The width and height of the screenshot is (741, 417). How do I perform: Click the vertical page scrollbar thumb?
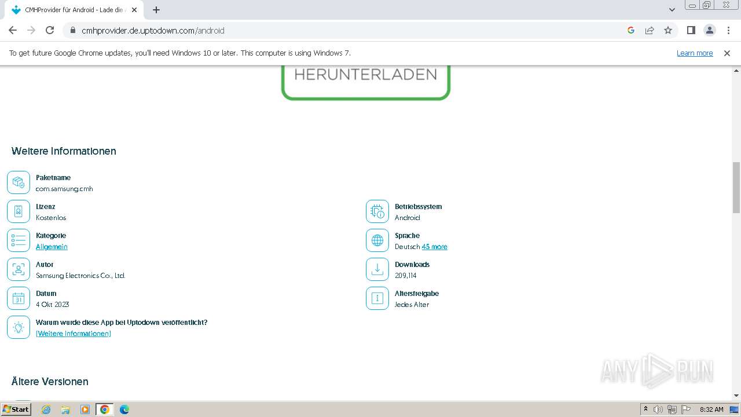[736, 188]
